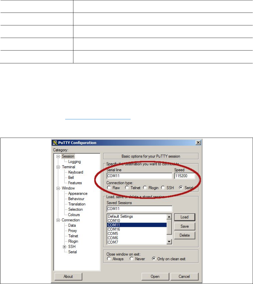The width and height of the screenshot is (253, 284).
Task: Open the Behaviour settings category
Action: 76,199
